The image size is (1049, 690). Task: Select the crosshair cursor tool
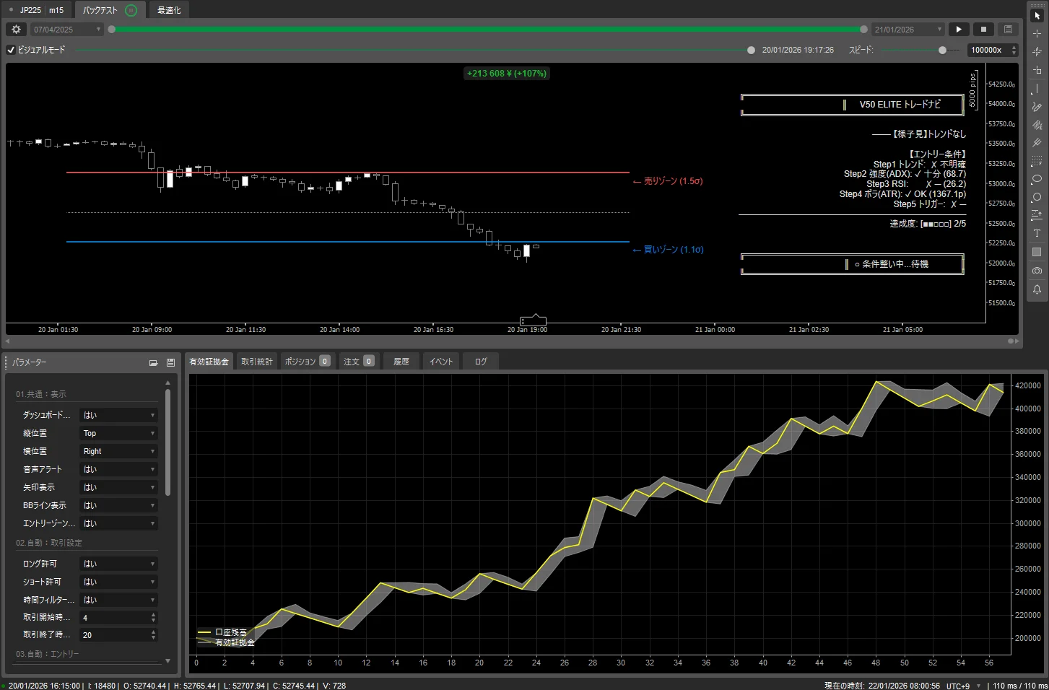tap(1037, 34)
